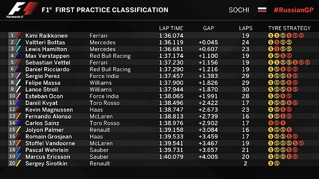Select the TYRE STRATEGY column header

(x=289, y=28)
